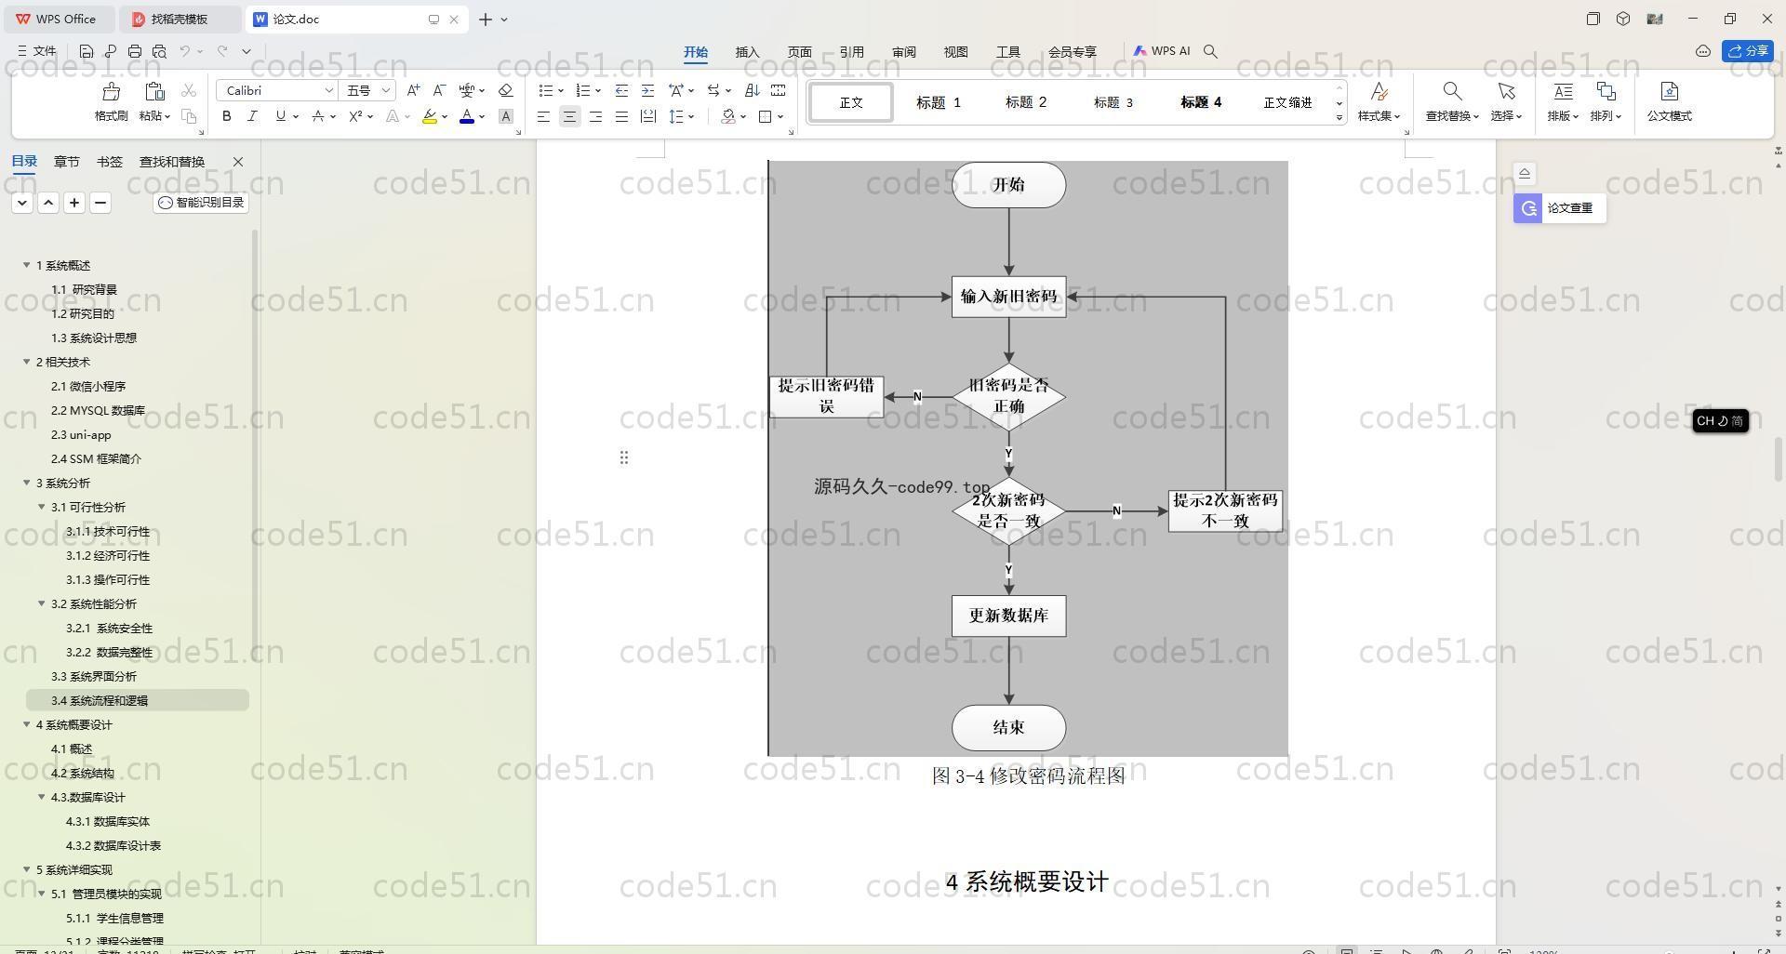Toggle Strikethrough formatting
The width and height of the screenshot is (1786, 954).
(317, 116)
